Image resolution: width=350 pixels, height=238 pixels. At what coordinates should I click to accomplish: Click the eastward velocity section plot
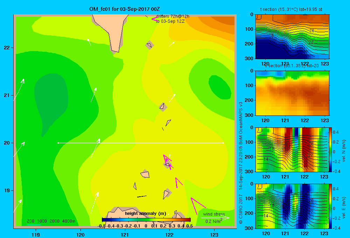(x=292, y=206)
